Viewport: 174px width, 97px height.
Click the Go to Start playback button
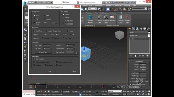[125, 91]
